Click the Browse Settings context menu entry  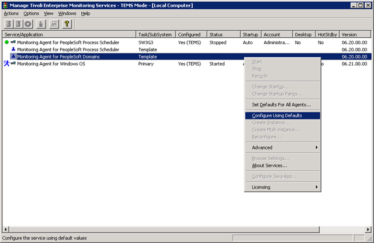(283, 159)
